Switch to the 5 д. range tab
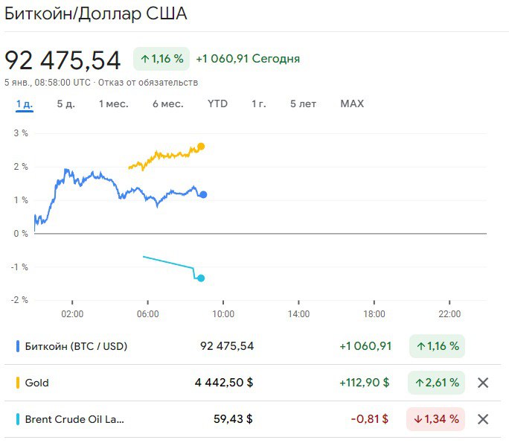 coord(65,103)
